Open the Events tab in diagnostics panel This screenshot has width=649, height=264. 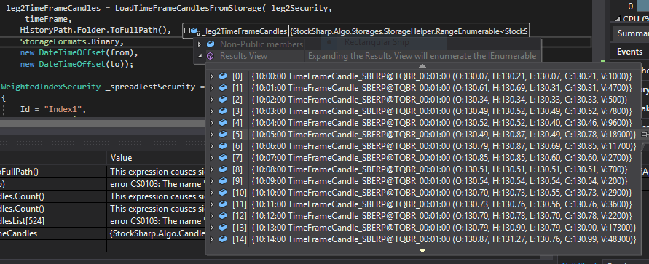click(629, 52)
